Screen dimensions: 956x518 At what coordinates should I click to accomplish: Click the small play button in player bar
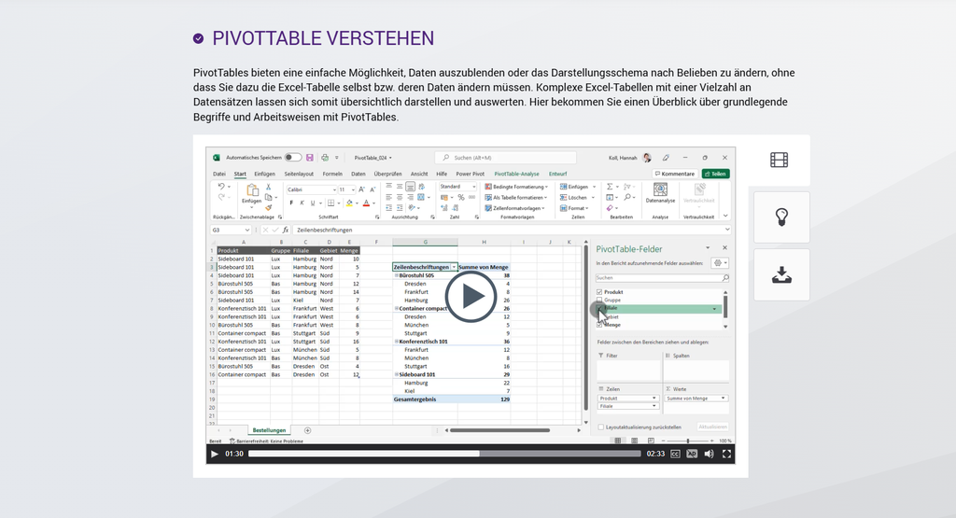tap(215, 454)
